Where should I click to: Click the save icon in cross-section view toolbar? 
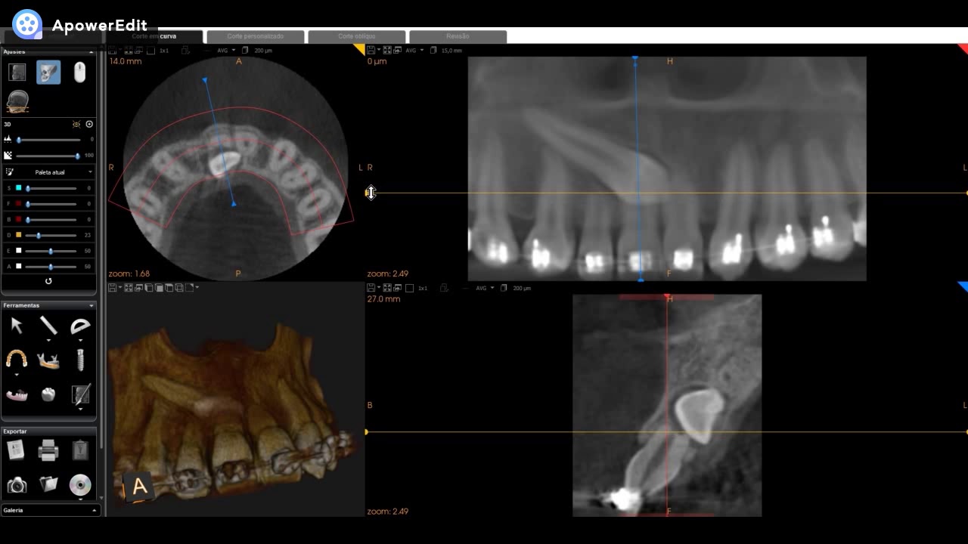(x=371, y=288)
